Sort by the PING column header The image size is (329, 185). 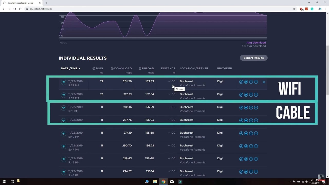click(x=98, y=68)
